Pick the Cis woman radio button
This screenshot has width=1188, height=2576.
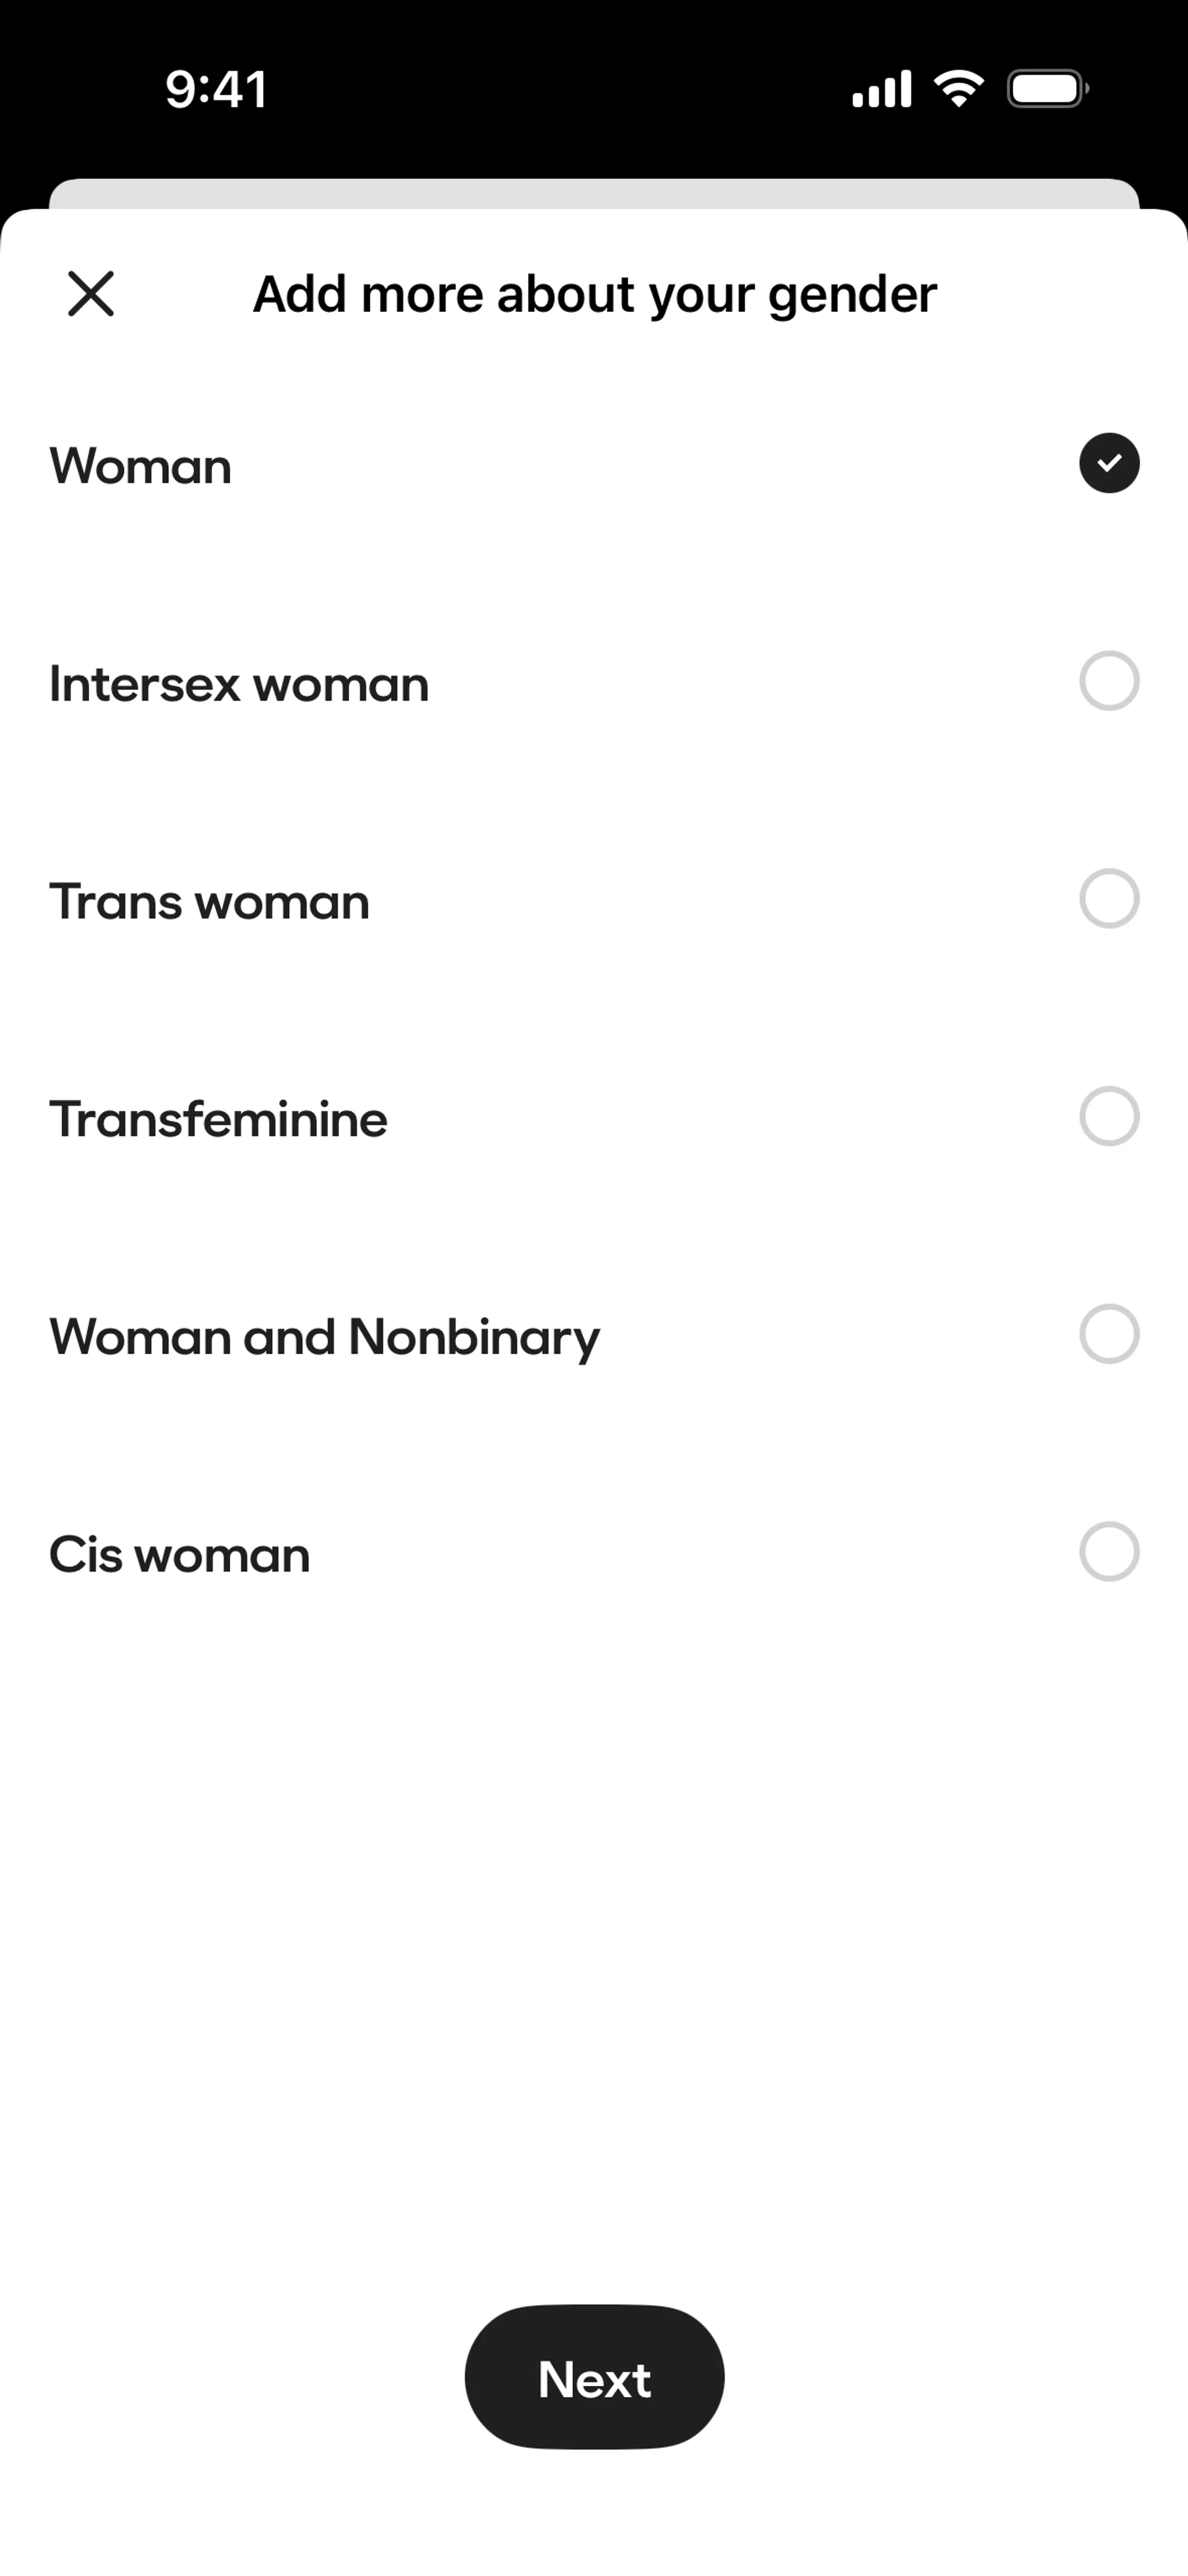[1109, 1552]
